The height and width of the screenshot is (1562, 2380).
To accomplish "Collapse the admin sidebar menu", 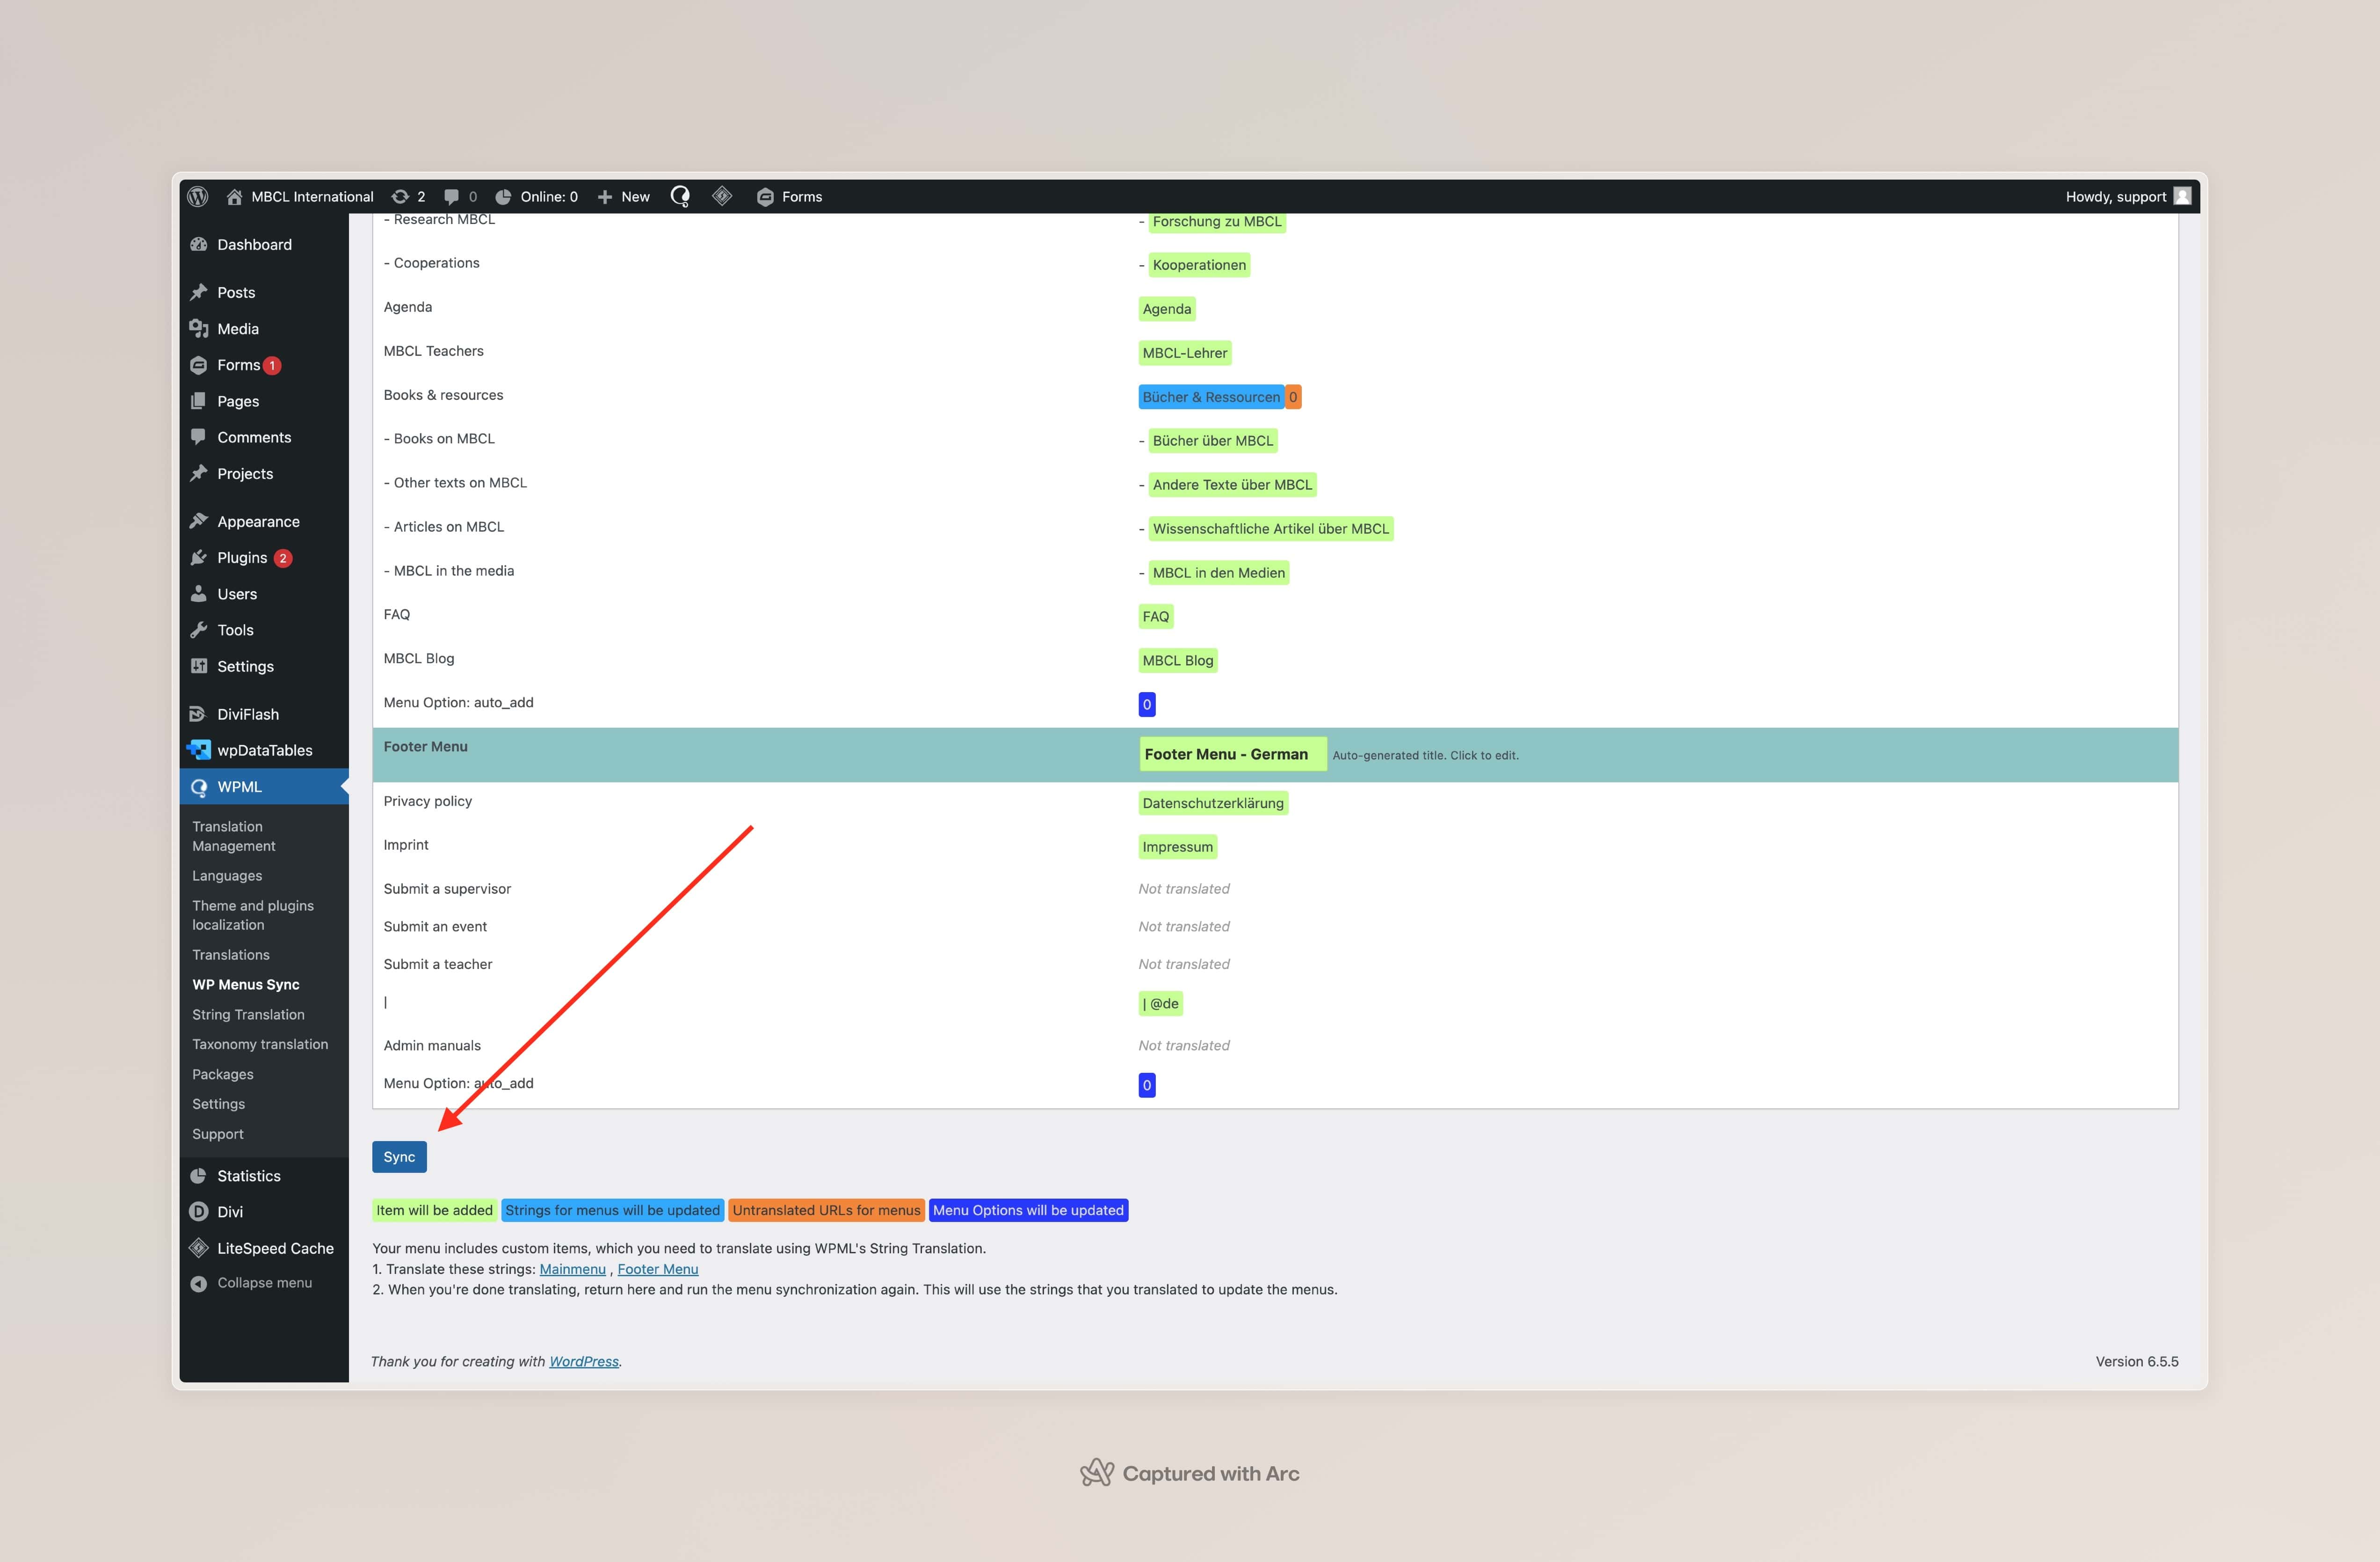I will click(x=264, y=1282).
